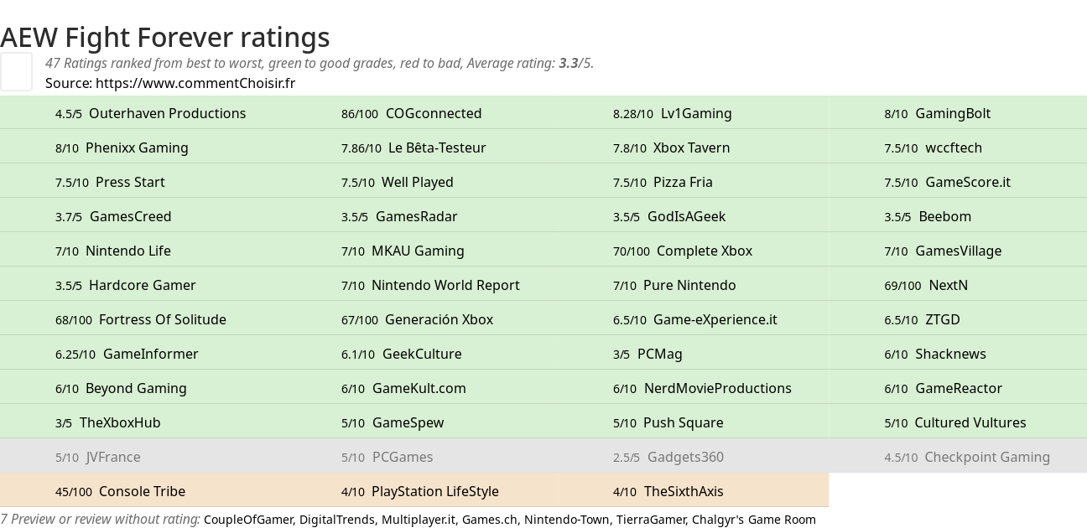Click the Phenixx Gaming entry
The image size is (1087, 528).
coord(122,148)
